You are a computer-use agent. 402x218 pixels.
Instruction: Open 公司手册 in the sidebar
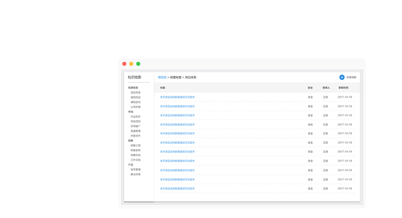[135, 107]
